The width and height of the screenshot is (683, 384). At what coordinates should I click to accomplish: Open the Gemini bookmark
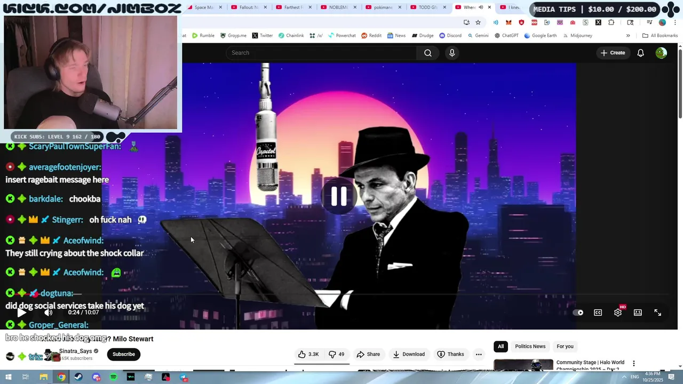point(478,36)
